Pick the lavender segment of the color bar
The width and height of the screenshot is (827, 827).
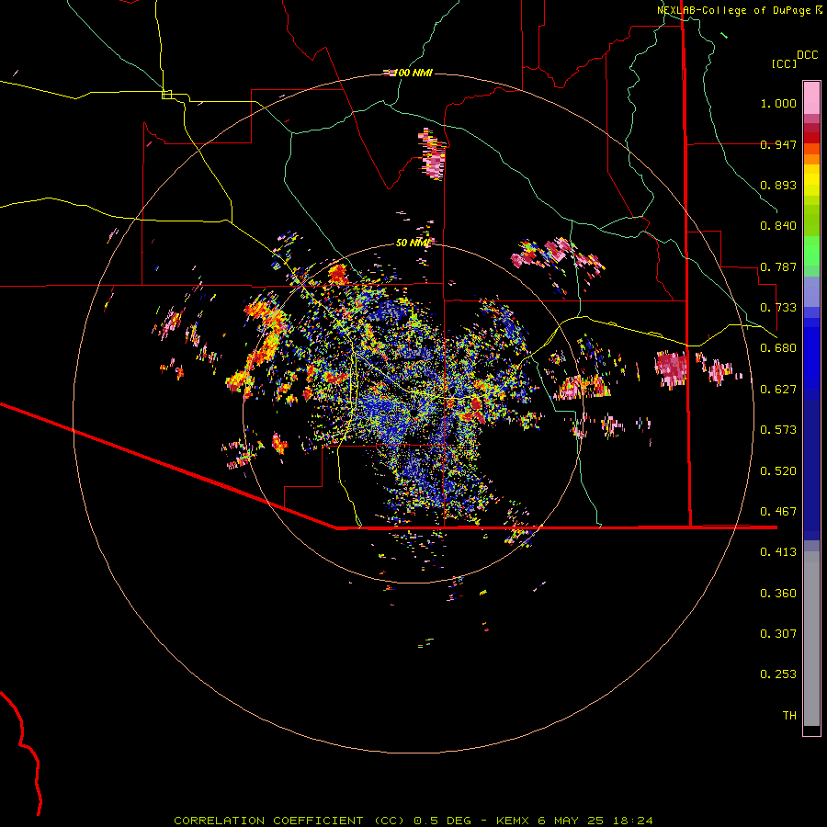811,291
